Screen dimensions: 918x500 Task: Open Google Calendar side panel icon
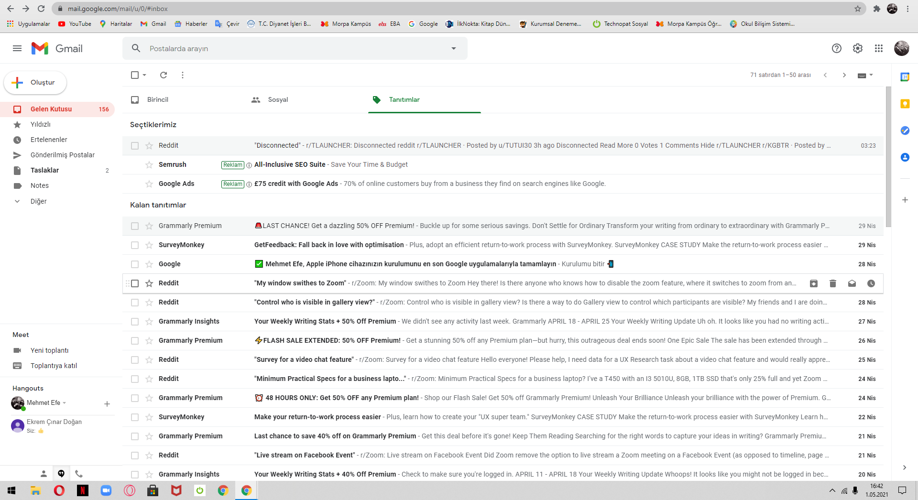pyautogui.click(x=905, y=77)
